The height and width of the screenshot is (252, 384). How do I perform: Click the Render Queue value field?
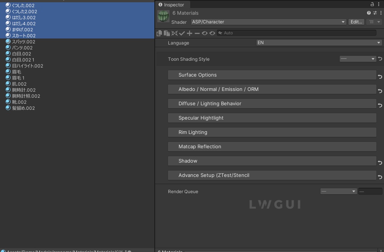tap(370, 191)
